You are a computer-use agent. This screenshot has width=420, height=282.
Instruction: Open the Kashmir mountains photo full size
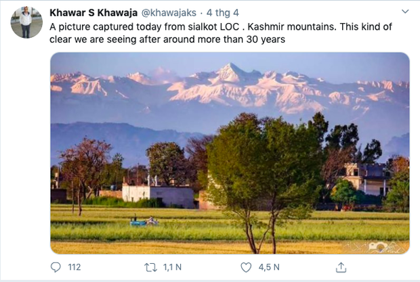(230, 153)
